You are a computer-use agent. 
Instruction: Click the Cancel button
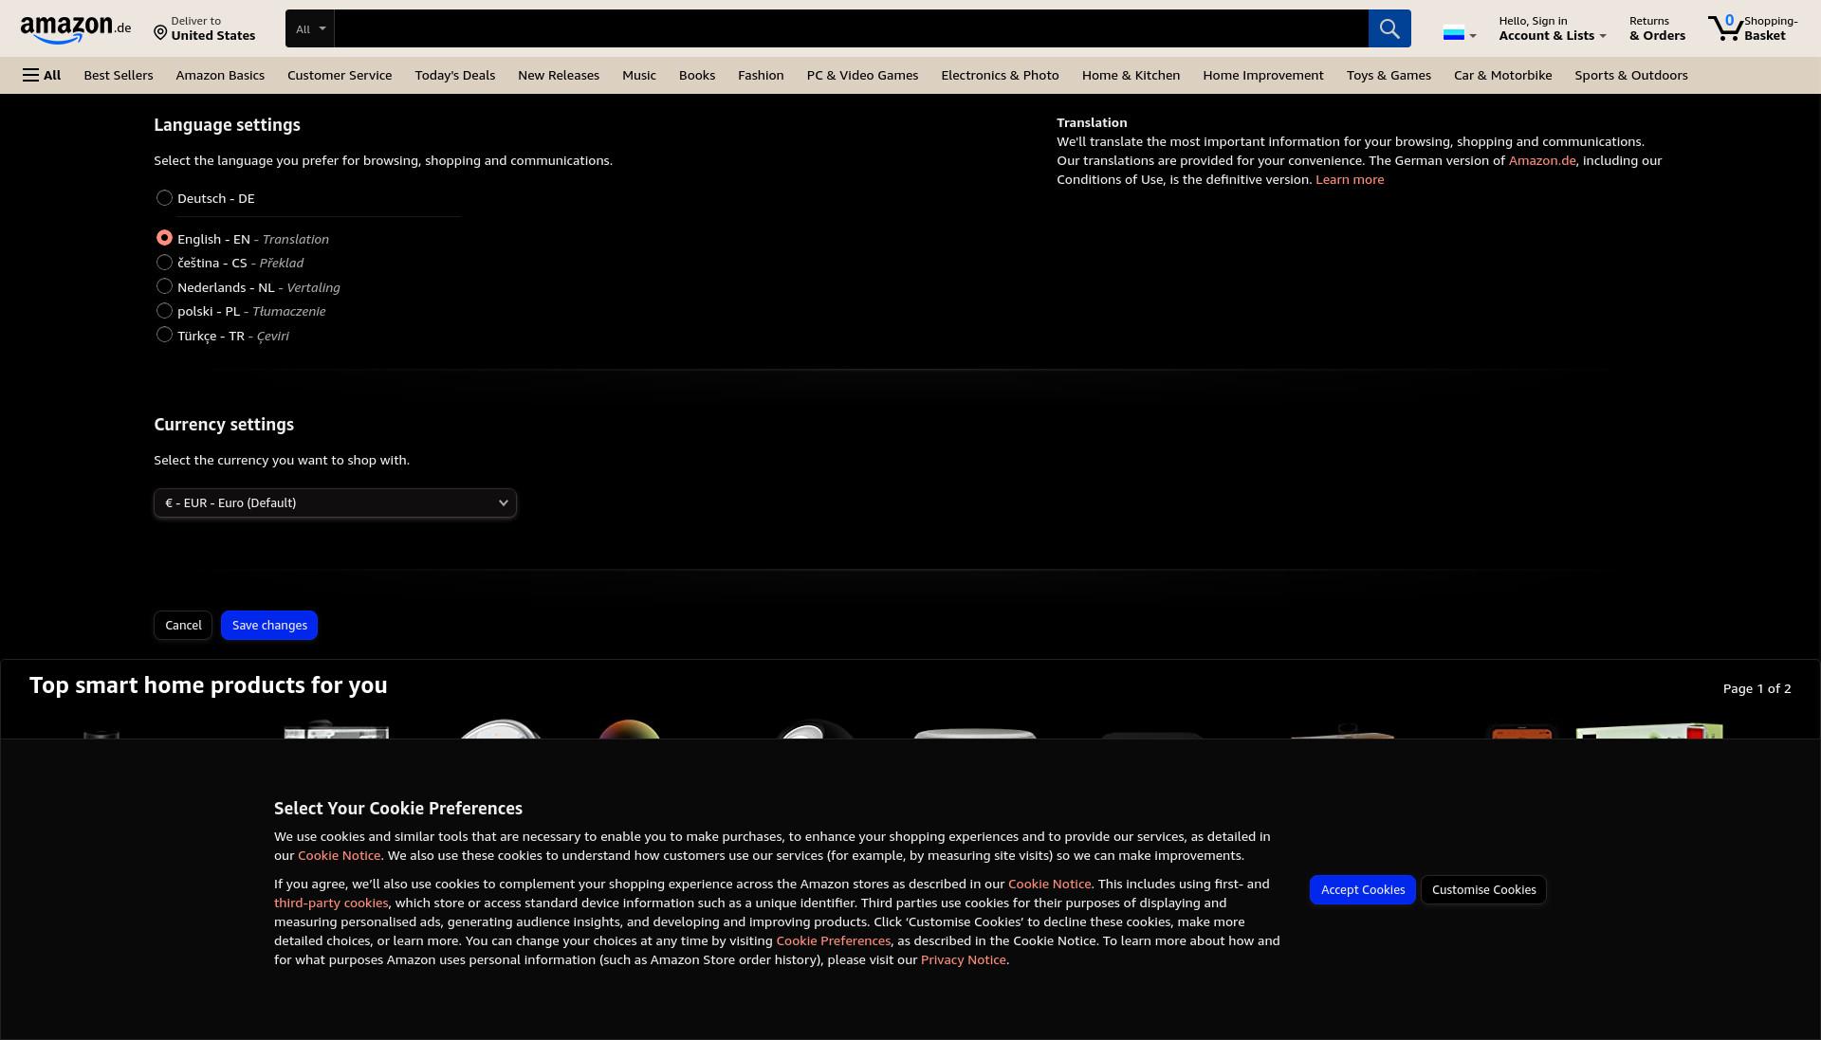(x=183, y=625)
